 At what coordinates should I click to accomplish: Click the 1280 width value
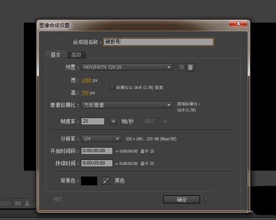86,80
